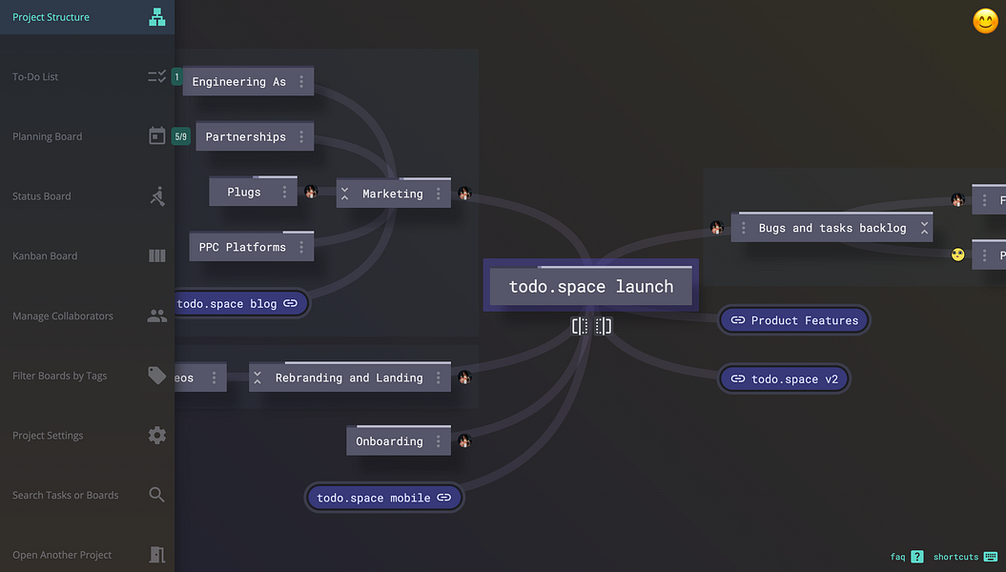Click the assignee avatar next to Marketing
Screen dimensions: 1006x572
(x=464, y=193)
